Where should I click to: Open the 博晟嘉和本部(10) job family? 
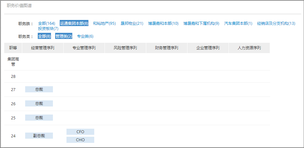163,23
